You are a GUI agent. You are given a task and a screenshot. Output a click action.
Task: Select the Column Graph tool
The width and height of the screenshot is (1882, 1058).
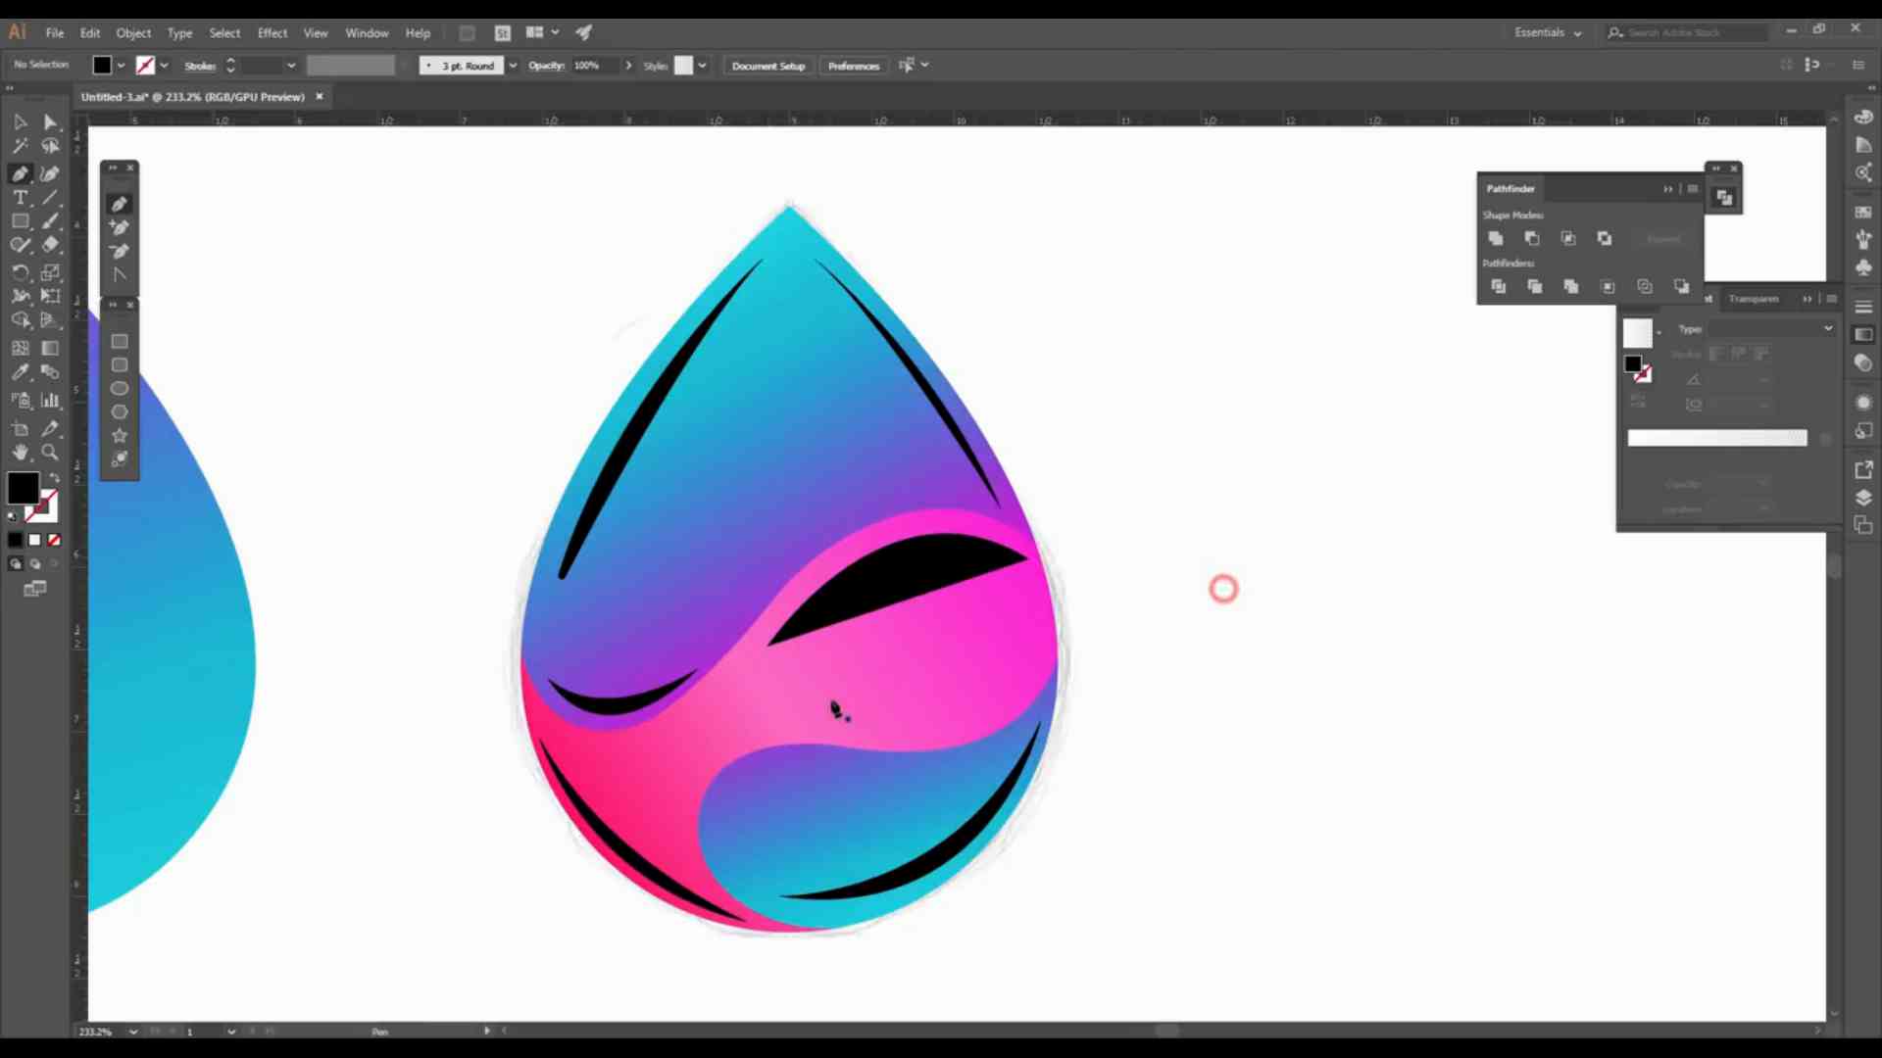50,400
